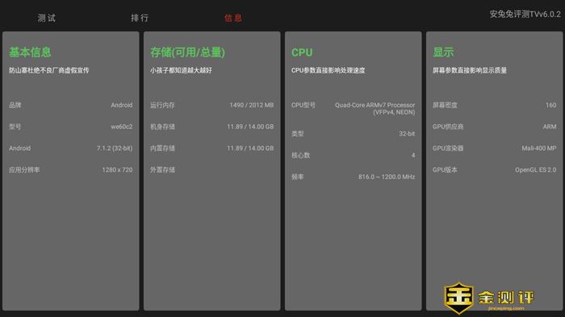Click the 外置存储 row
Viewport: 565px width, 317px height.
[x=211, y=169]
